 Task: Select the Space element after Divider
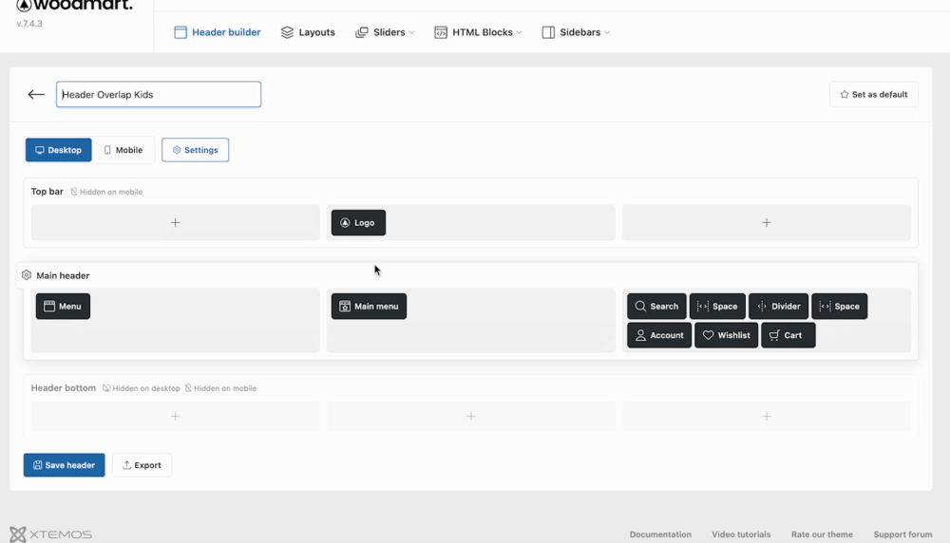(x=840, y=307)
